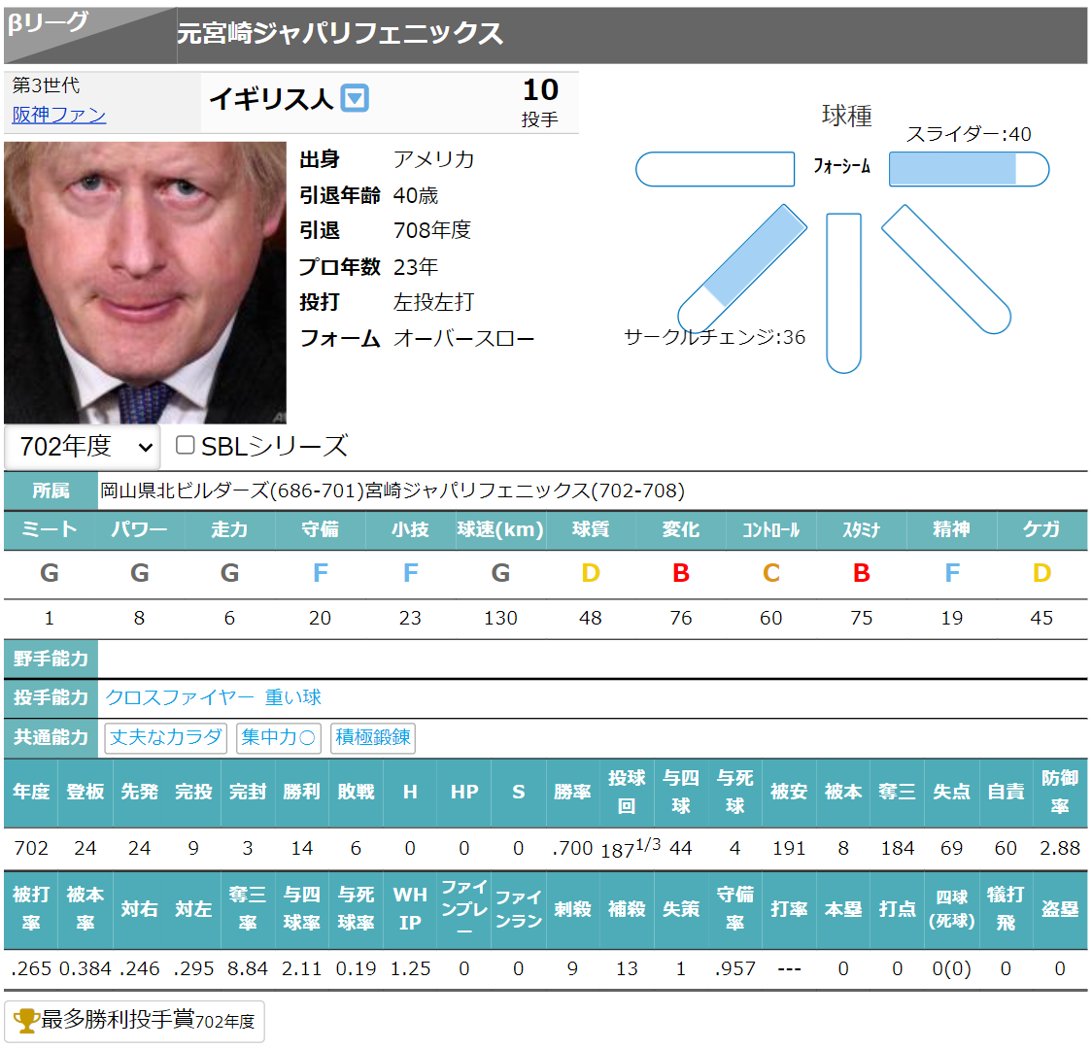
Task: Click the player's portrait photo
Action: 146,282
